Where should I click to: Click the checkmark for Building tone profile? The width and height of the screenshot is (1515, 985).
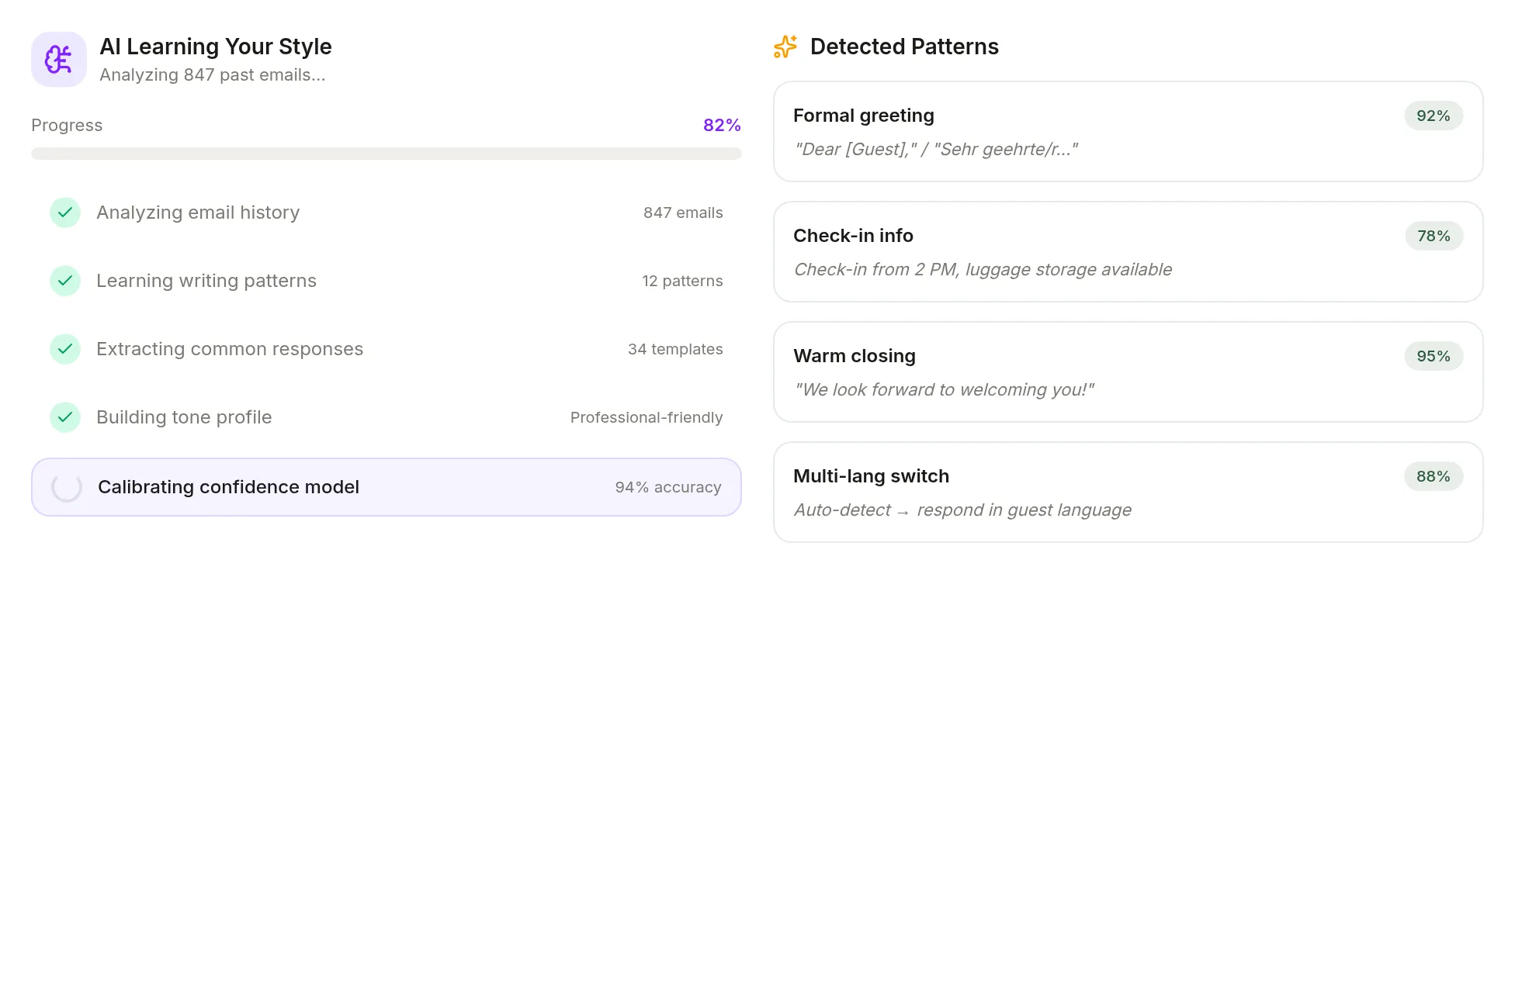(65, 417)
